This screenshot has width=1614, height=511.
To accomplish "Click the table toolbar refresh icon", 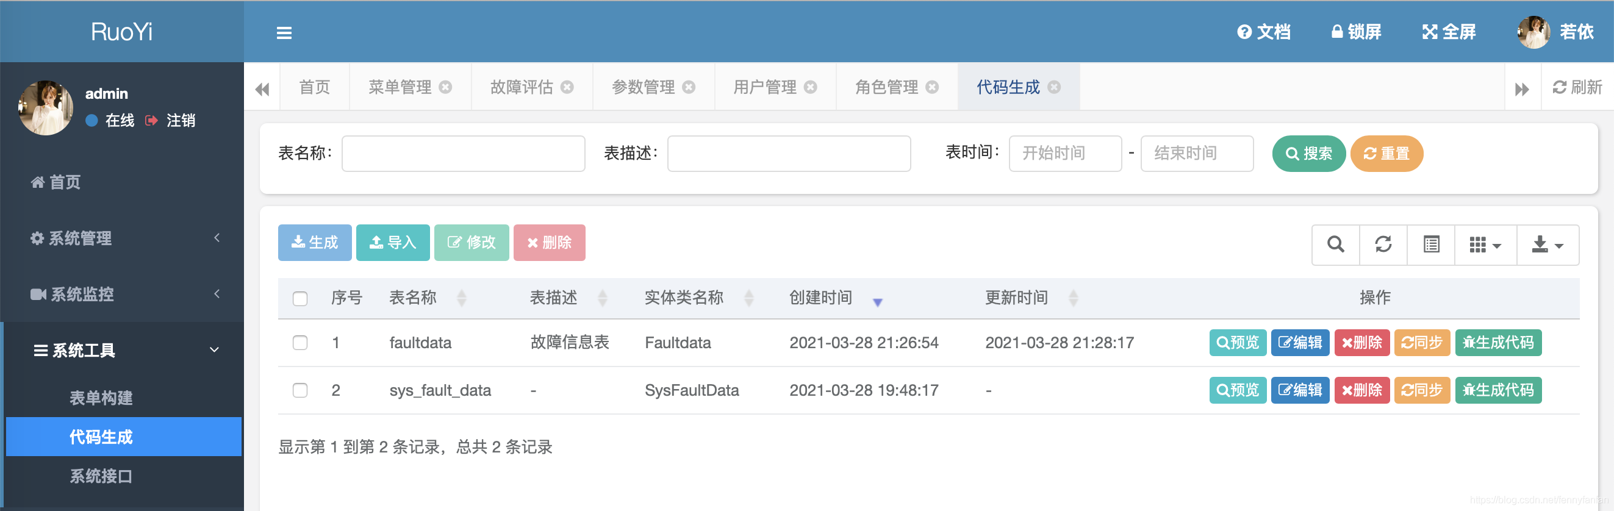I will 1383,245.
